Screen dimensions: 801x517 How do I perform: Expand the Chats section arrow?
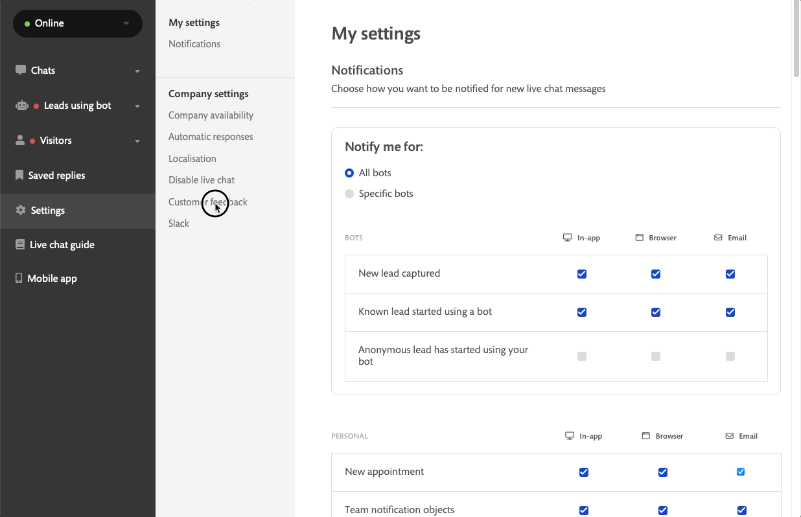point(137,71)
